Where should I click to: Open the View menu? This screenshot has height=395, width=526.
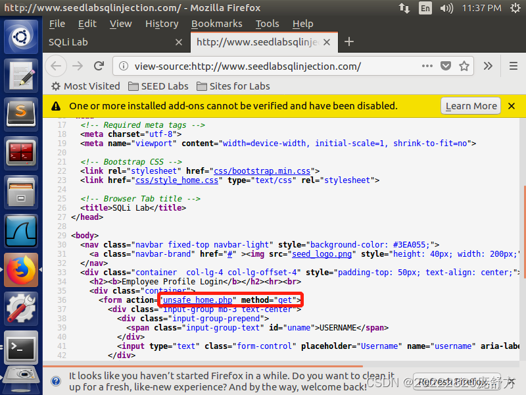coord(120,24)
